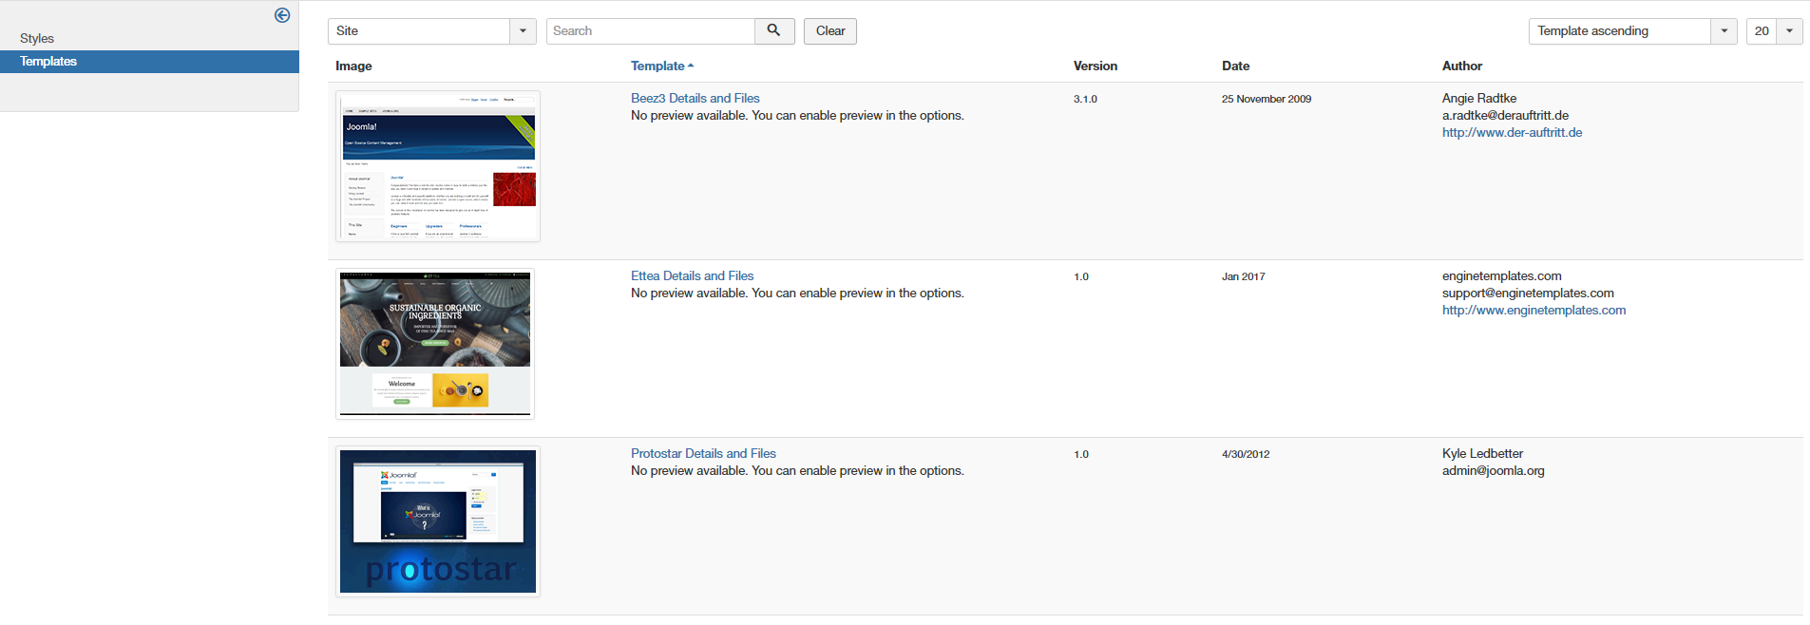This screenshot has height=625, width=1810.
Task: Select Templates in the sidebar
Action: click(x=149, y=62)
